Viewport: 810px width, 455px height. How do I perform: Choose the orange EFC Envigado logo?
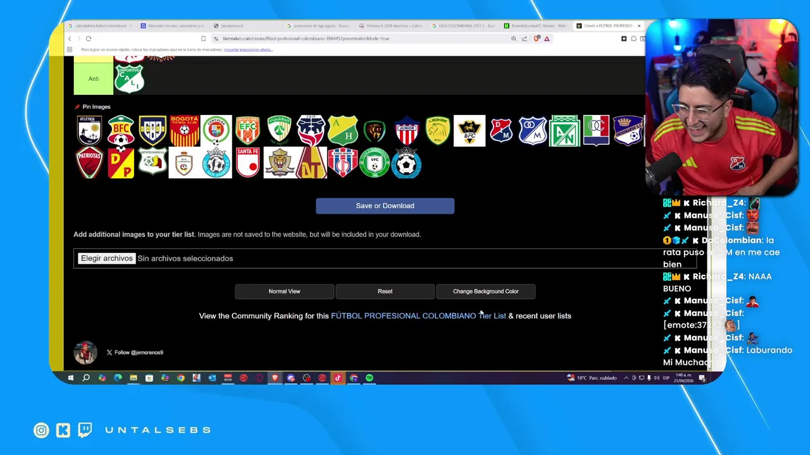click(247, 131)
